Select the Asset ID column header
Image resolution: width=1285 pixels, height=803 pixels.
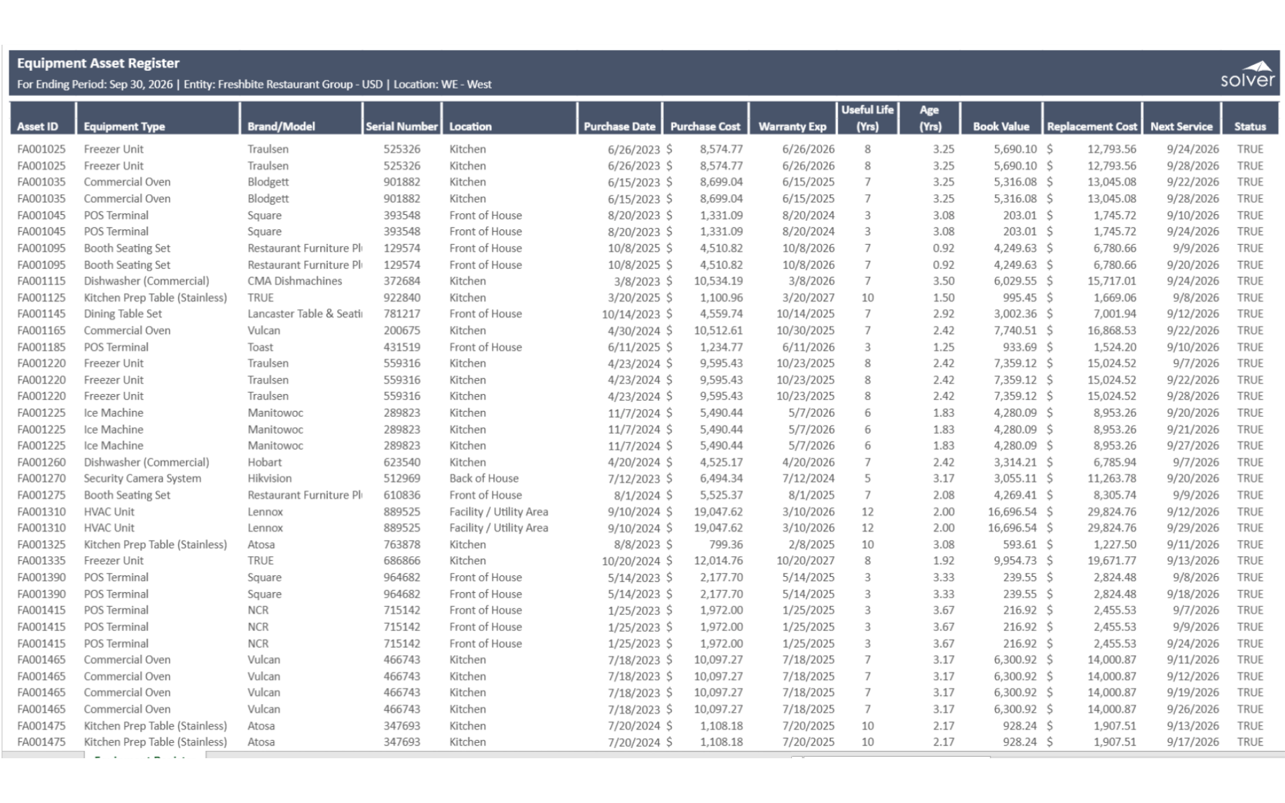(x=37, y=126)
